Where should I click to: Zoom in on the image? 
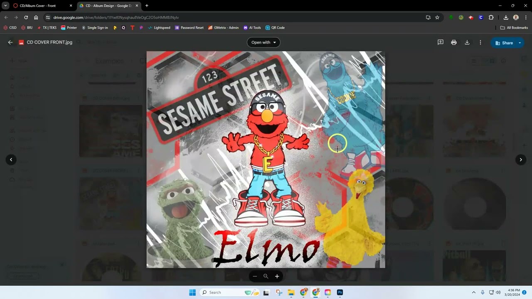tap(277, 276)
